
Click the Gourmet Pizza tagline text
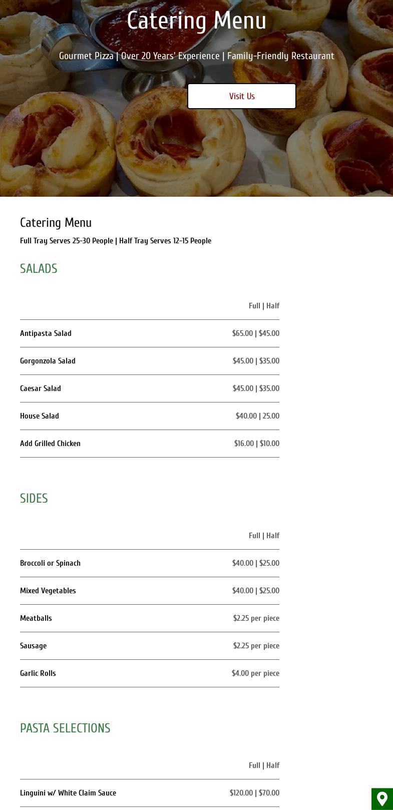click(196, 56)
